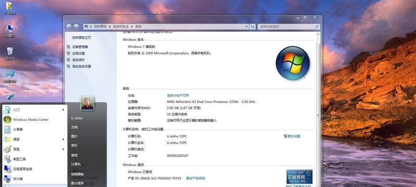
Task: Open 设备管理器 device manager link
Action: point(80,47)
